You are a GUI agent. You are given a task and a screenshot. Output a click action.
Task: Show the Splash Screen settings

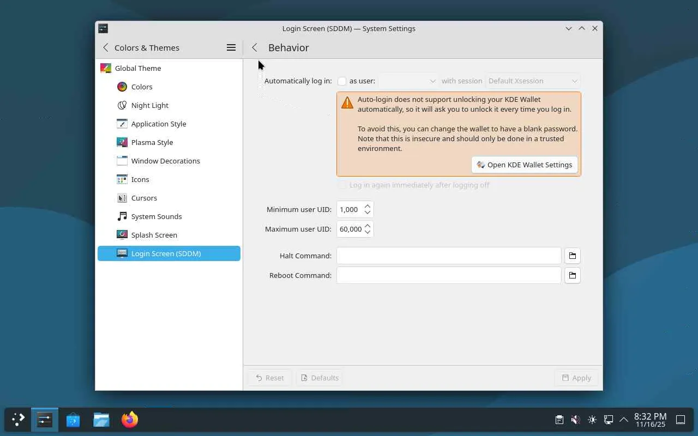point(169,235)
